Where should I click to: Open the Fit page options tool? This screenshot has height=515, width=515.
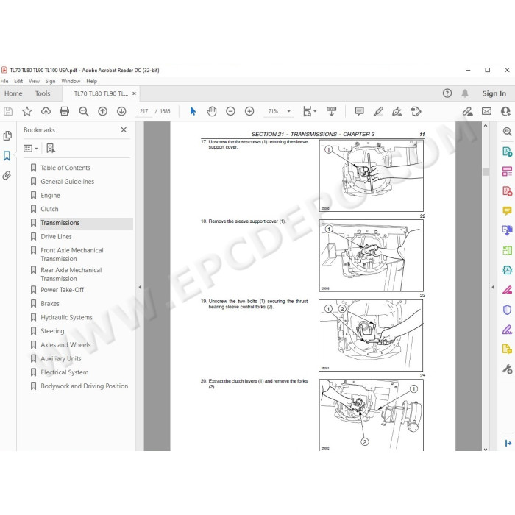tap(310, 111)
